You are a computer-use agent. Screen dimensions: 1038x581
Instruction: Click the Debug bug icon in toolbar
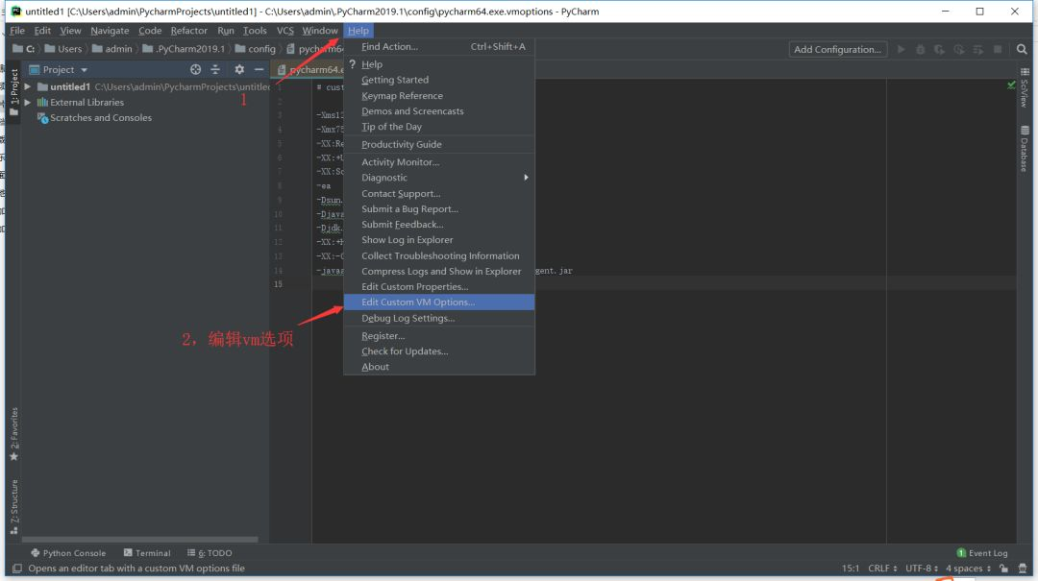click(x=920, y=50)
